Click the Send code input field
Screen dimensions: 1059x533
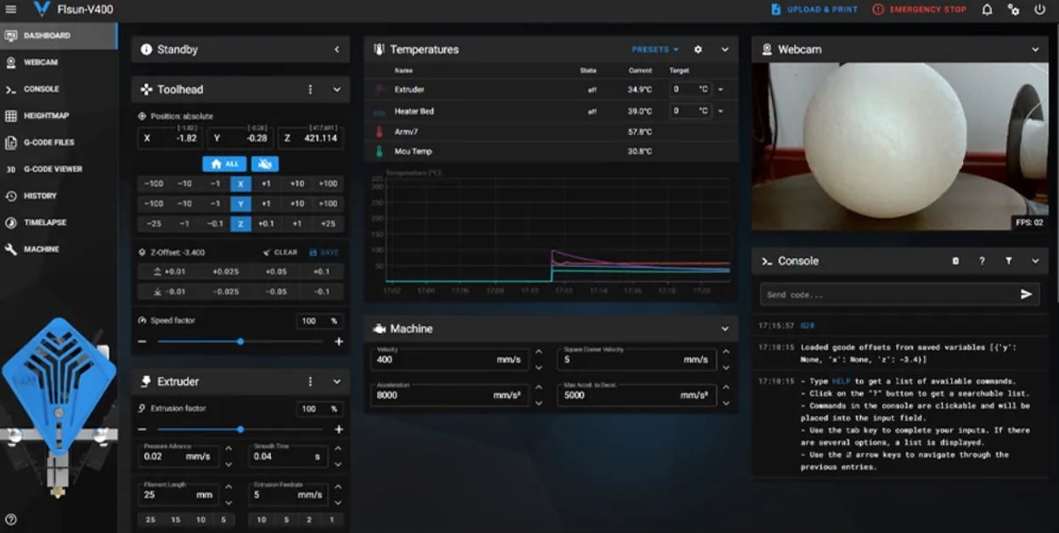(888, 295)
